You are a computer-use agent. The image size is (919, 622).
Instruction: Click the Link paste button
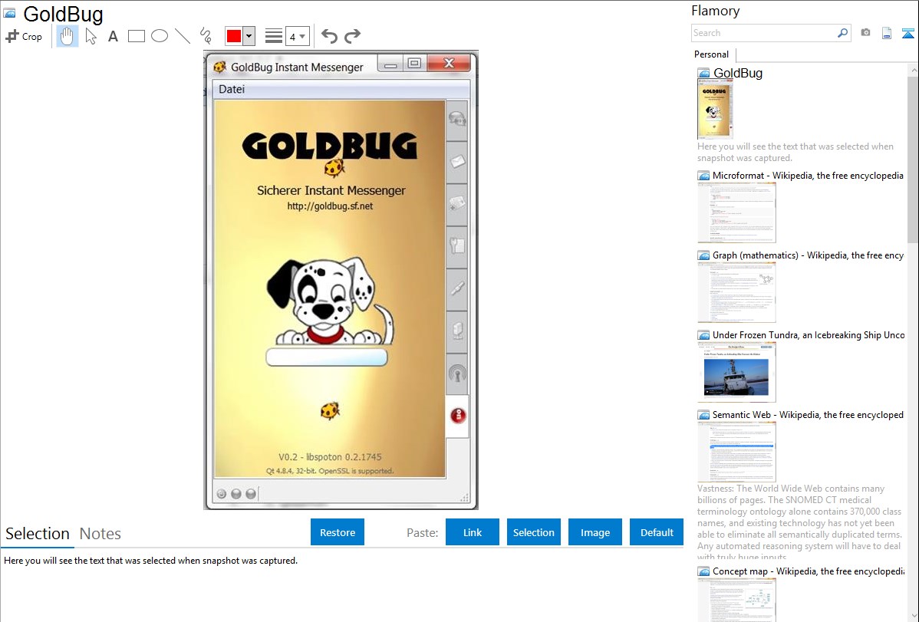pos(473,532)
